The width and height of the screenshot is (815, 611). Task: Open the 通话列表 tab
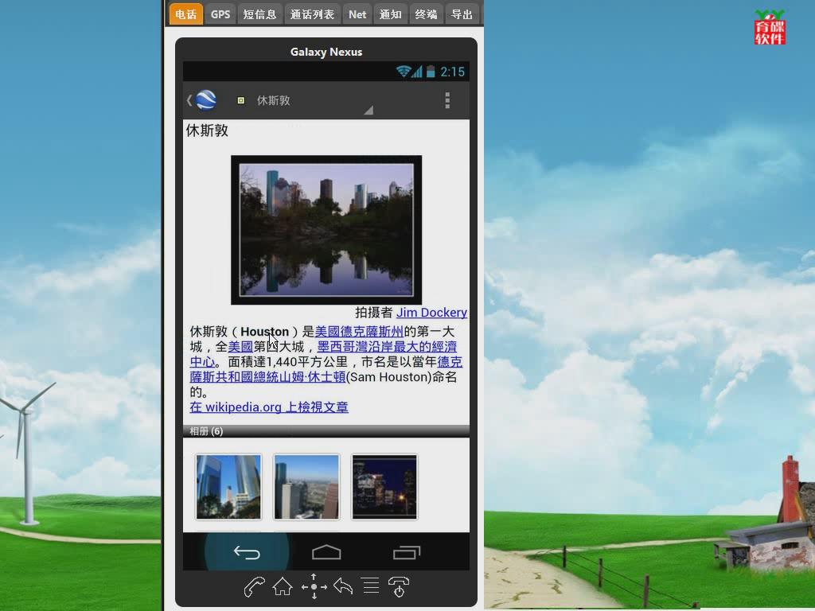(312, 14)
